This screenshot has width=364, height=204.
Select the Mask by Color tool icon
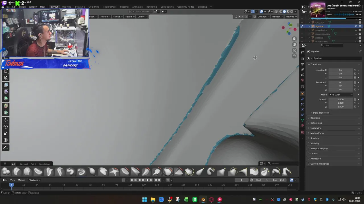tap(6, 112)
